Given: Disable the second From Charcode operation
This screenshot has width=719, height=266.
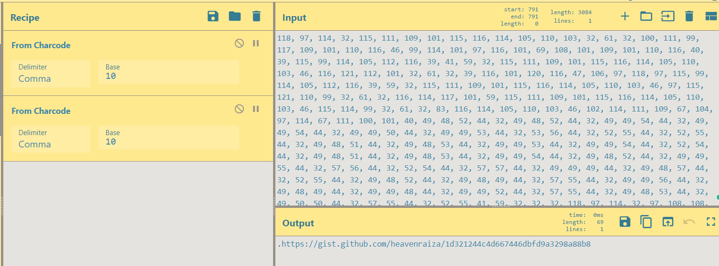Looking at the screenshot, I should [x=240, y=109].
